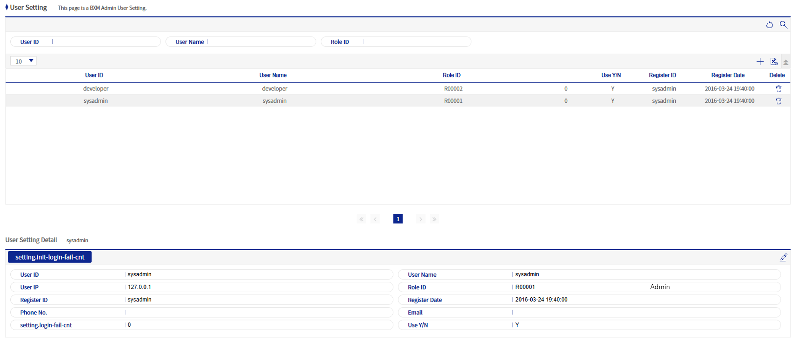Jump to the first page arrow
Image resolution: width=795 pixels, height=345 pixels.
361,219
